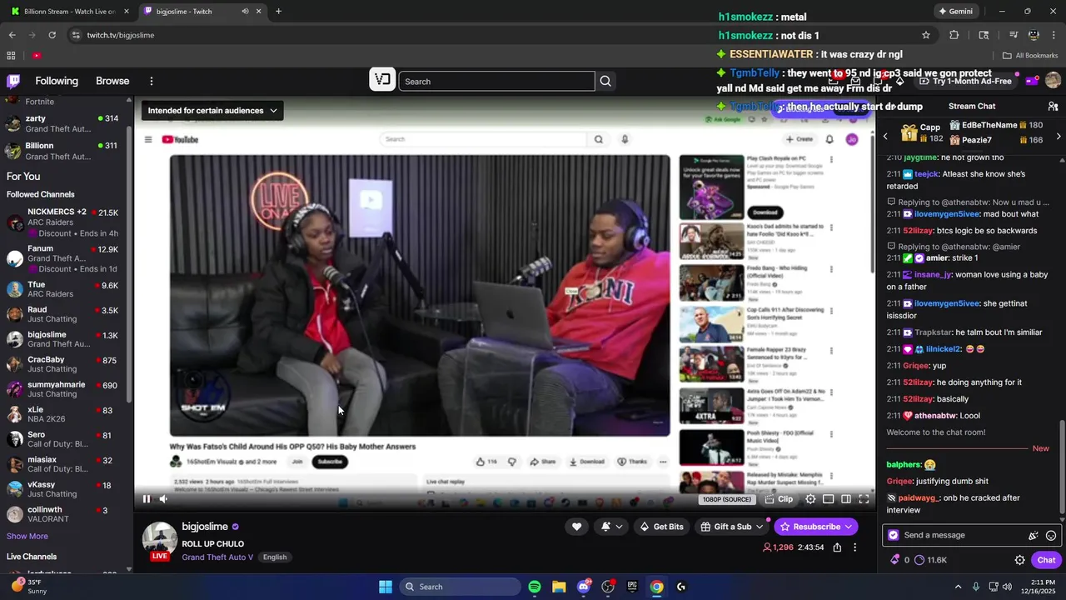Pause the stream playback
This screenshot has width=1066, height=600.
pos(147,499)
